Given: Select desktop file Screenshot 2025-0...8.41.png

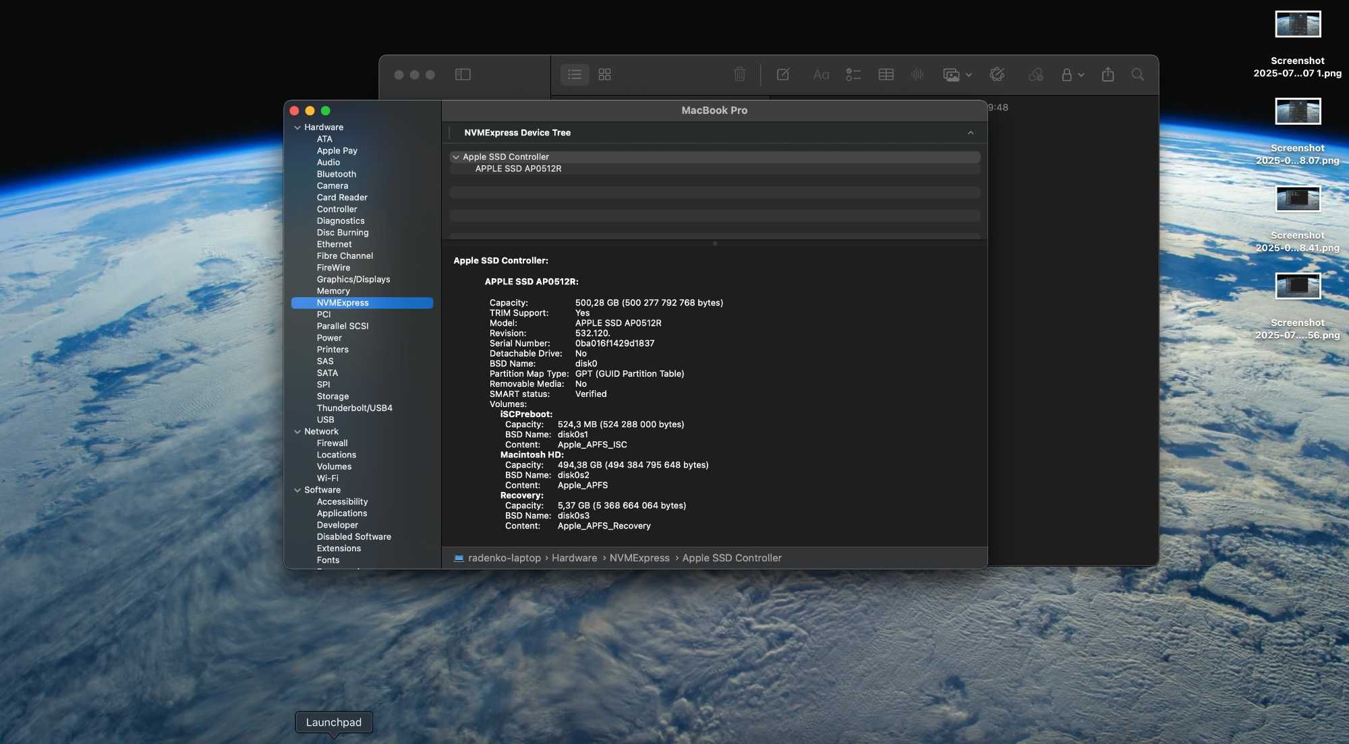Looking at the screenshot, I should click(x=1298, y=219).
